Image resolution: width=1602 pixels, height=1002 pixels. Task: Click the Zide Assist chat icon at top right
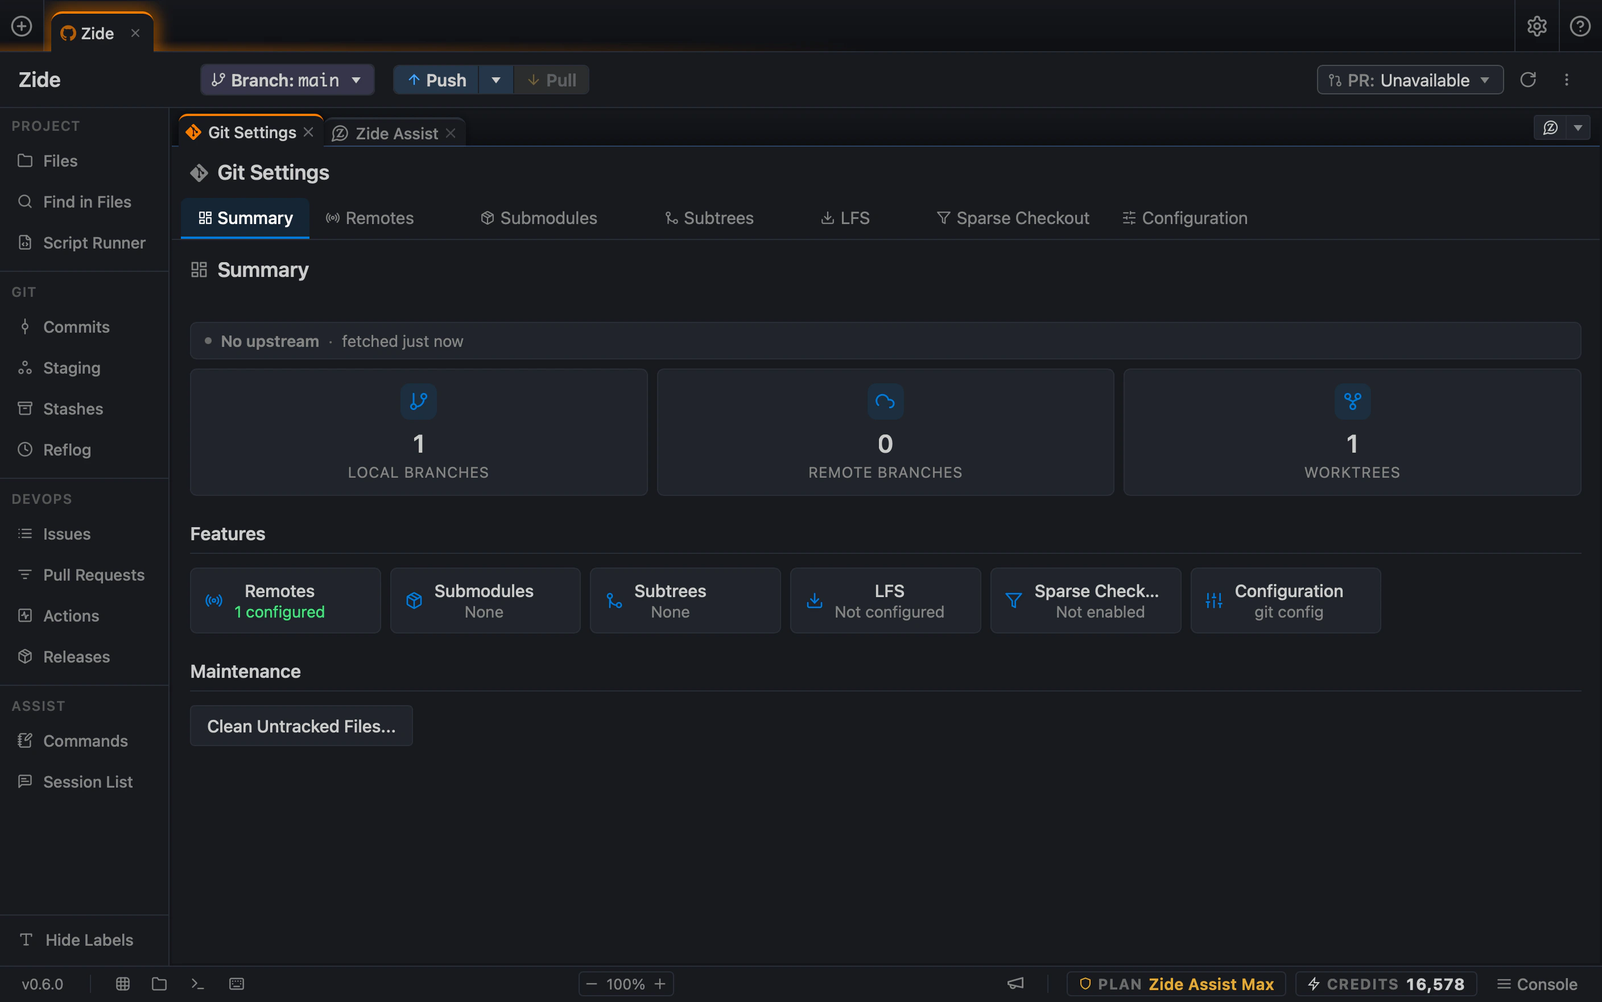[x=1550, y=127]
